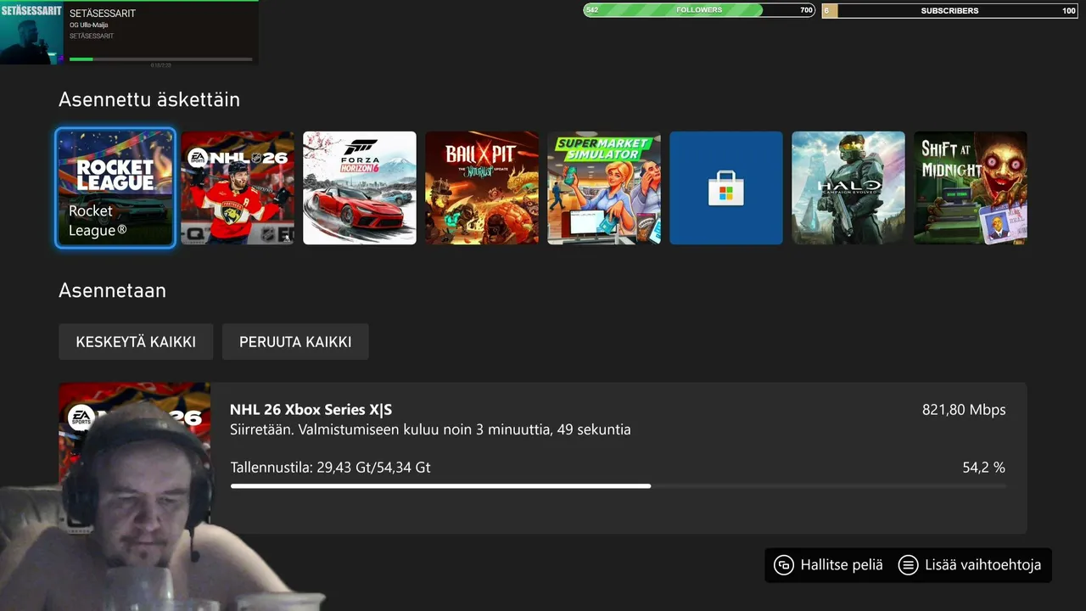Screen dimensions: 1086x611
Task: Click the Asennetaan heading
Action: click(112, 290)
